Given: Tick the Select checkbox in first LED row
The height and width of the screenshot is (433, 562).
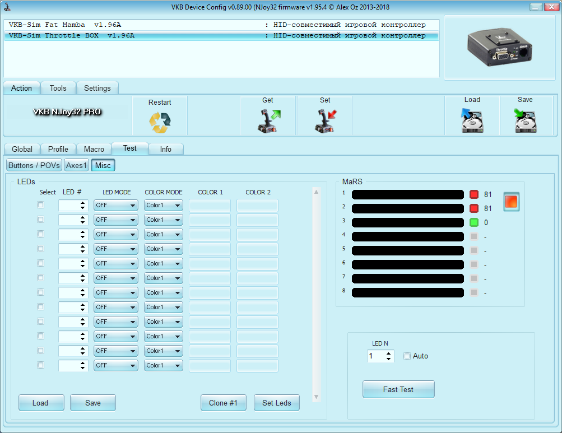Looking at the screenshot, I should (x=40, y=205).
